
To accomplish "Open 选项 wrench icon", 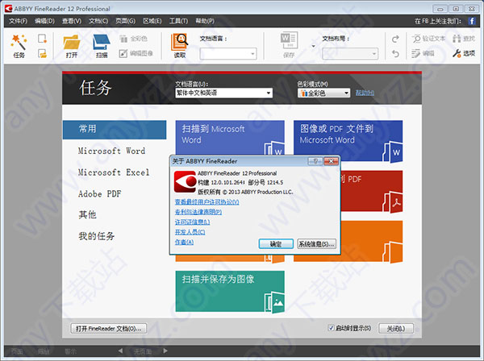I will coord(464,53).
